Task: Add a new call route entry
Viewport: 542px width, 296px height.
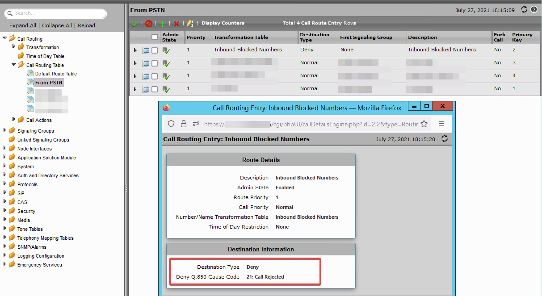Action: pyautogui.click(x=162, y=23)
